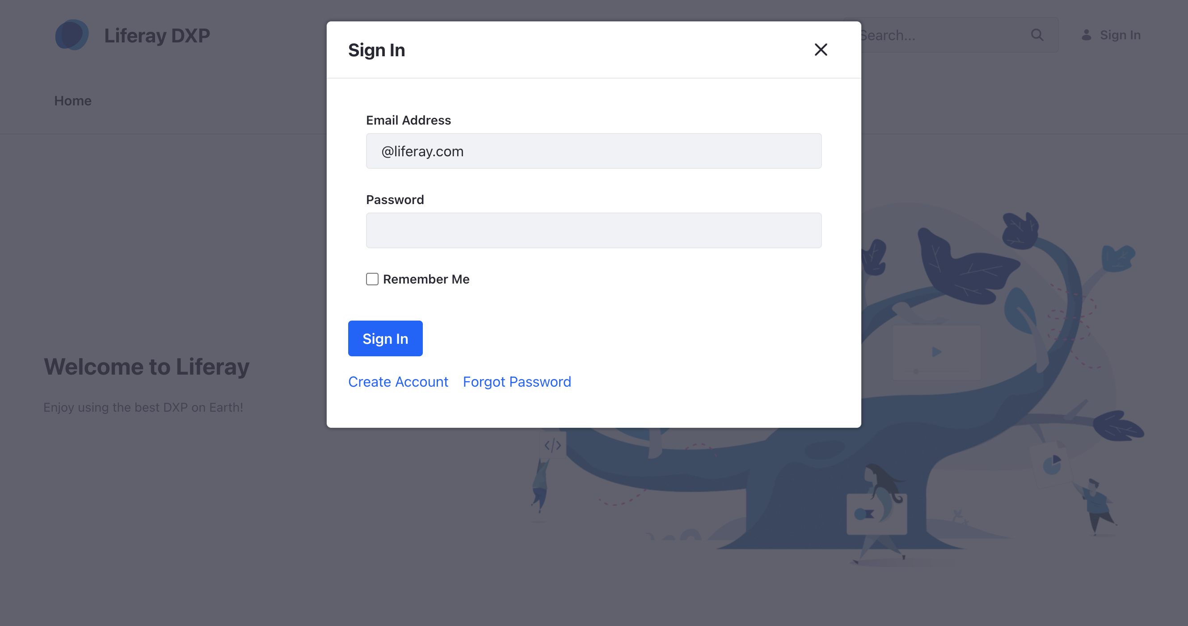The image size is (1188, 626).
Task: Click the navigation Home menu item
Action: [73, 100]
